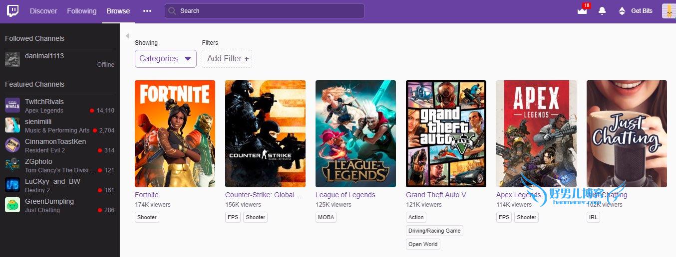This screenshot has width=676, height=257.
Task: Click Driving/Racing Game tag
Action: [x=434, y=231]
